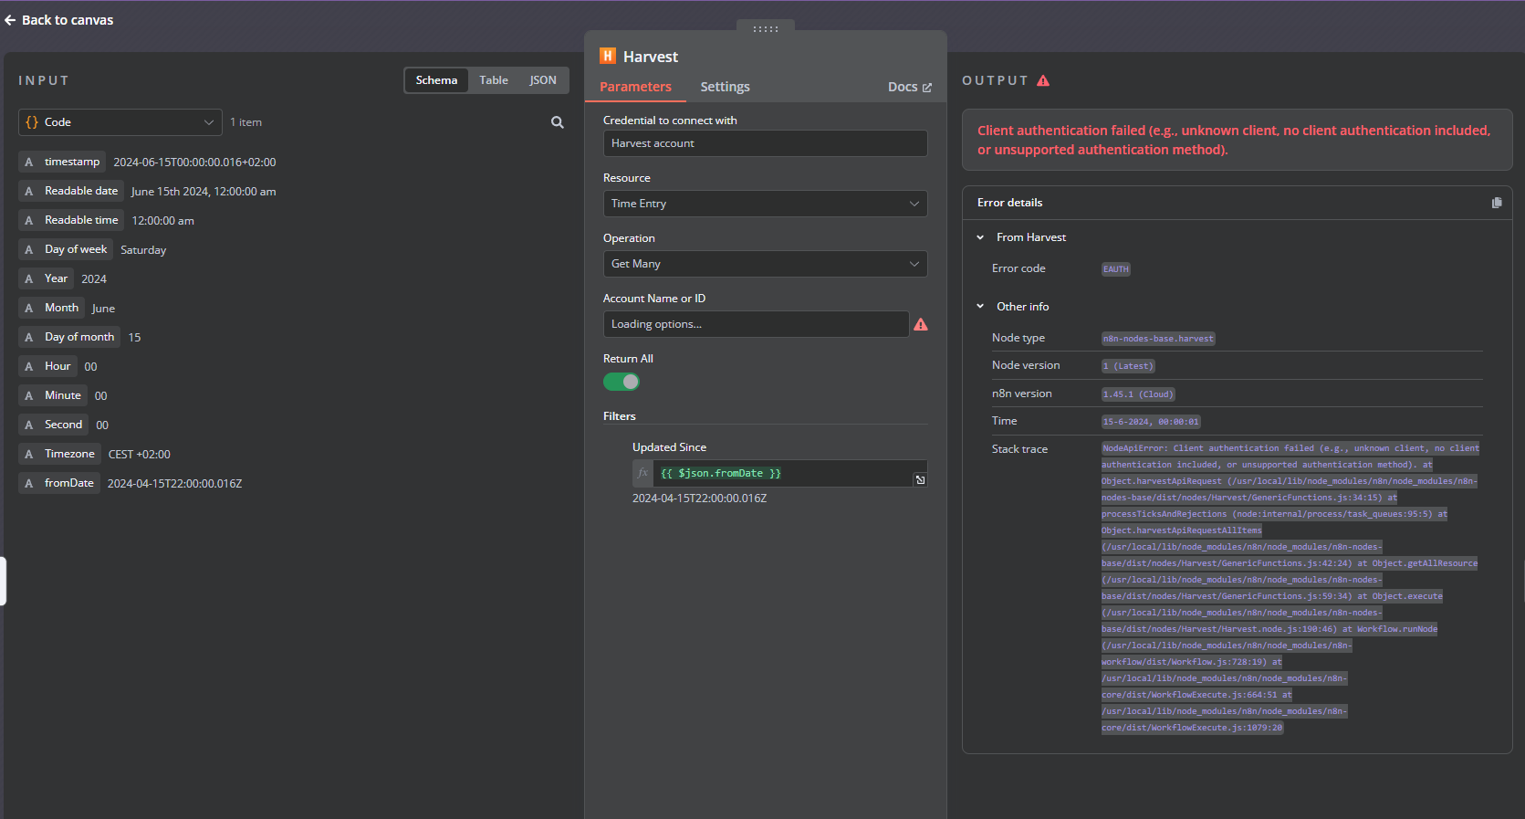The height and width of the screenshot is (819, 1525).
Task: Select the Second schema field
Action: pyautogui.click(x=53, y=425)
